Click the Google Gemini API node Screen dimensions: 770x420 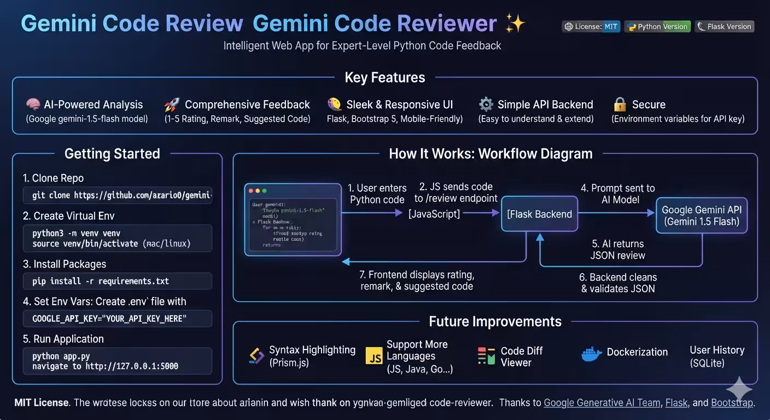click(702, 215)
